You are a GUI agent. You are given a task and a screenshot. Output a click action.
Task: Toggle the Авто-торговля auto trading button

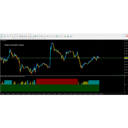coord(39,36)
